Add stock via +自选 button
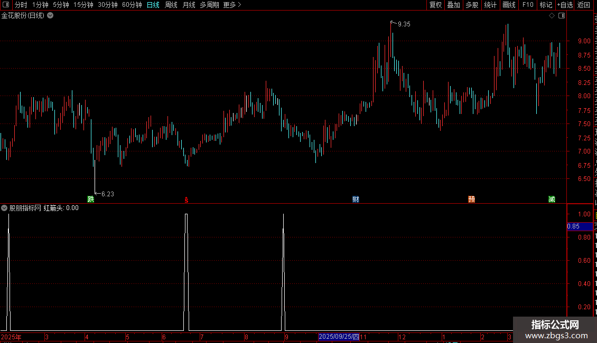597x343 pixels. tap(565, 5)
